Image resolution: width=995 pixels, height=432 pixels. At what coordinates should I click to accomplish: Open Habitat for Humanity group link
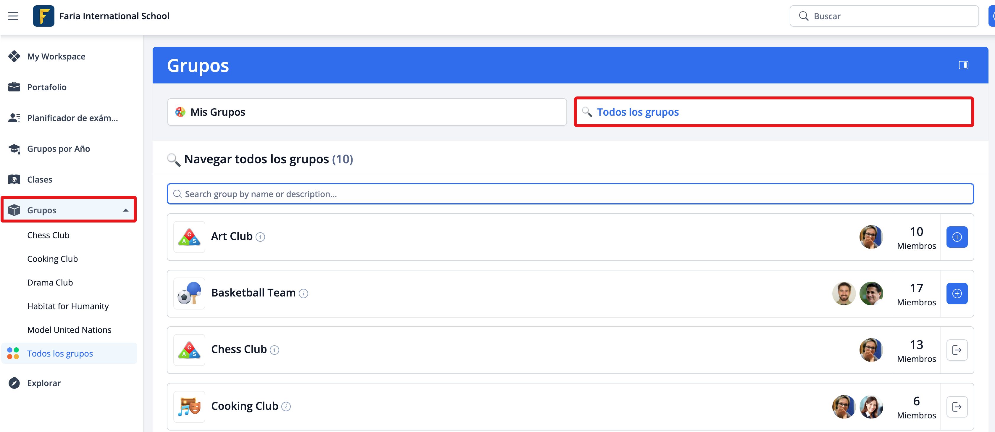[x=68, y=306]
